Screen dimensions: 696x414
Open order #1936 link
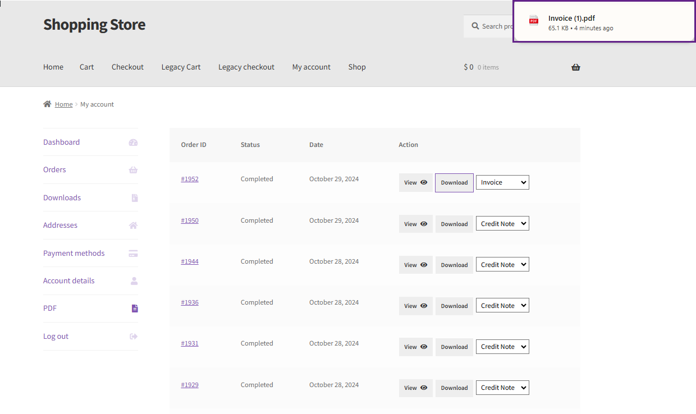pos(190,302)
